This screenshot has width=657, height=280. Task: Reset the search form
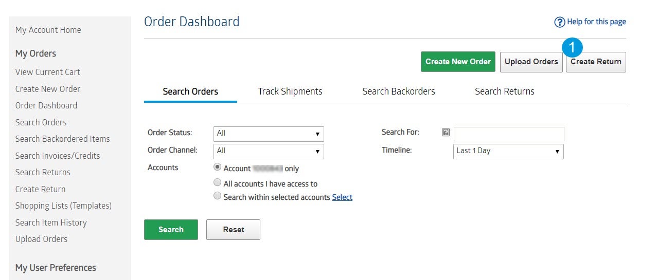(233, 230)
